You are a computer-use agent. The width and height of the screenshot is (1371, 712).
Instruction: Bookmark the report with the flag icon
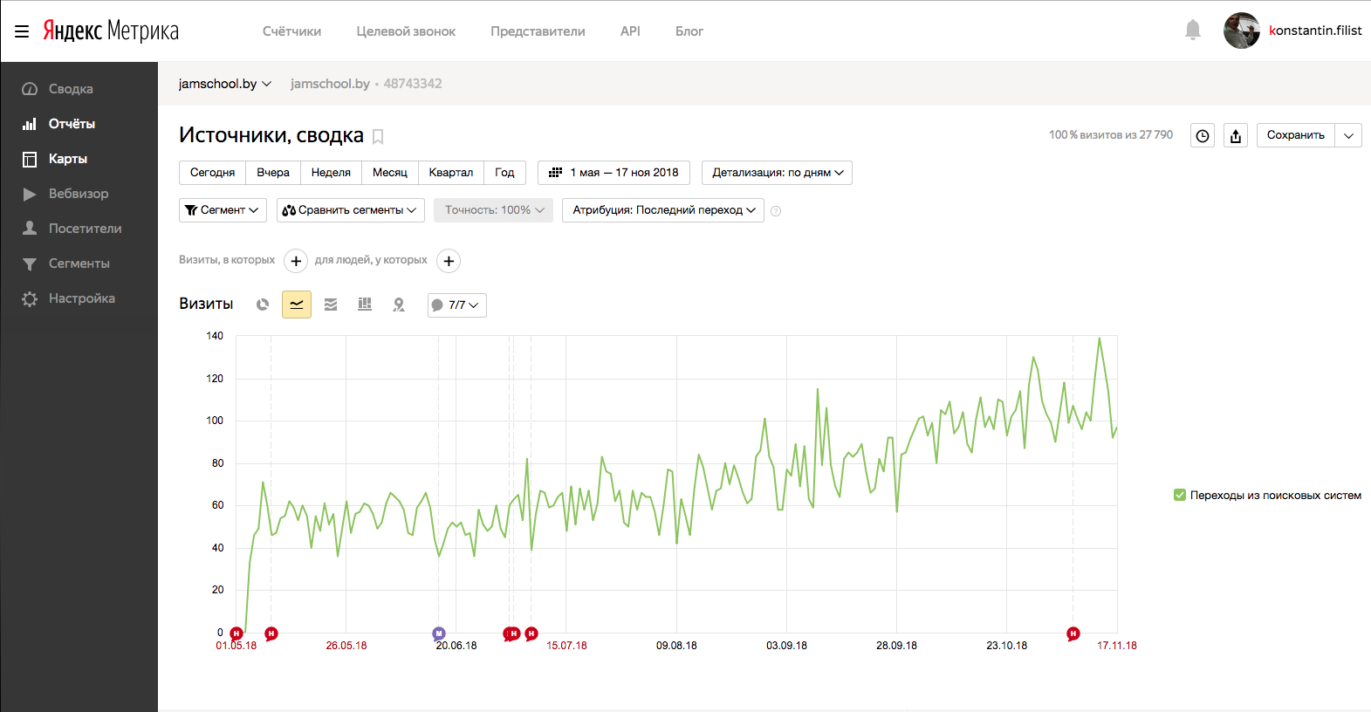pos(378,136)
